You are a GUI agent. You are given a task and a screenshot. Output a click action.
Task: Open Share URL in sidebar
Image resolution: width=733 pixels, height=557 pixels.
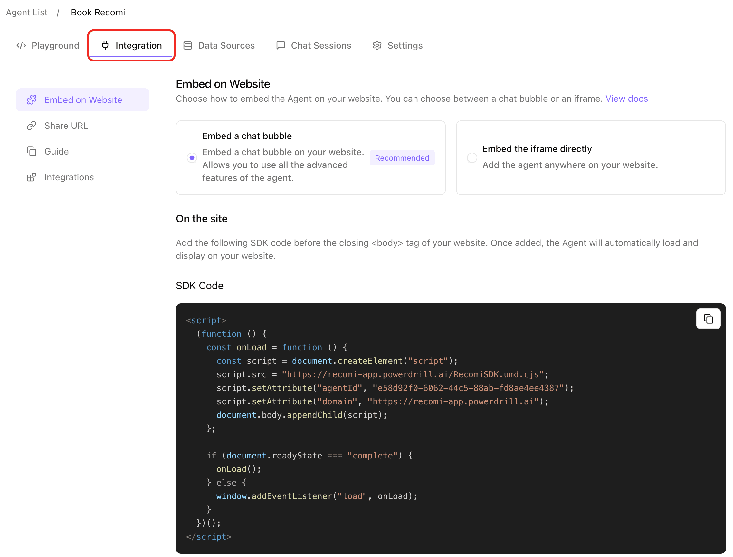pos(82,126)
